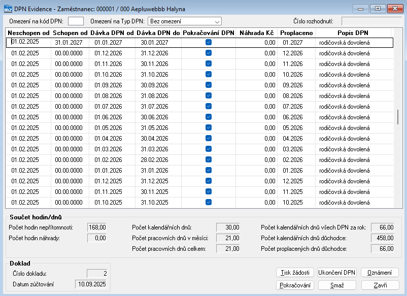This screenshot has width=407, height=296.
Task: Uncheck Pokračování DPN for 12.2026 row
Action: coord(208,53)
